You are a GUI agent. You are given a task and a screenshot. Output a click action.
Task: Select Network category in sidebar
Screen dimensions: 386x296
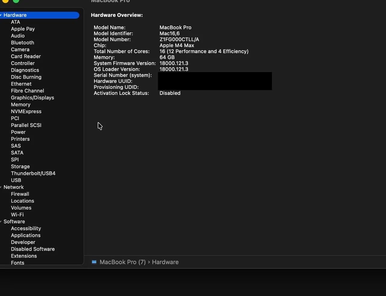[x=14, y=187]
